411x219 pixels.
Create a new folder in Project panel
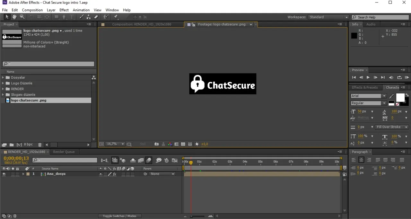click(12, 145)
